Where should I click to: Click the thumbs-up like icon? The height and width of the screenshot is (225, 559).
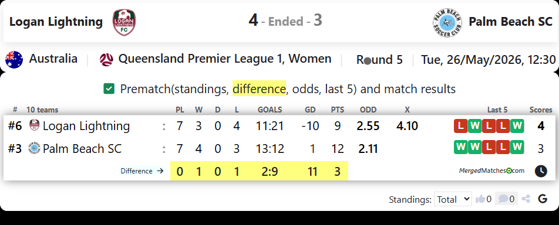(x=480, y=199)
